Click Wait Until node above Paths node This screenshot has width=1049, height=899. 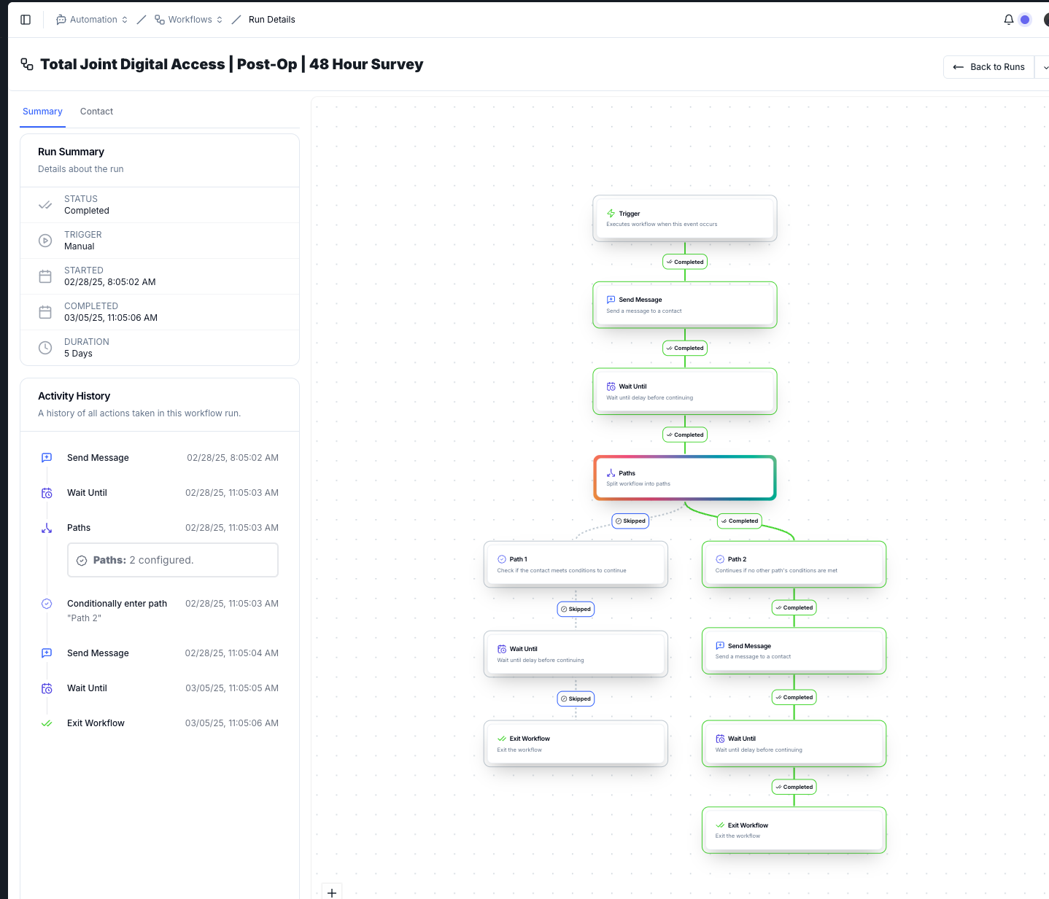pyautogui.click(x=685, y=392)
